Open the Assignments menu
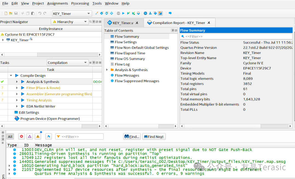The image size is (295, 179). coord(57,3)
